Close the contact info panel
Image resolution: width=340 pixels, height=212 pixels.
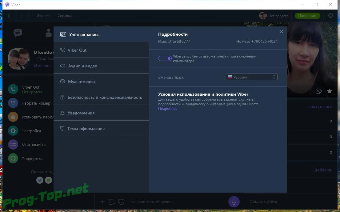330,29
